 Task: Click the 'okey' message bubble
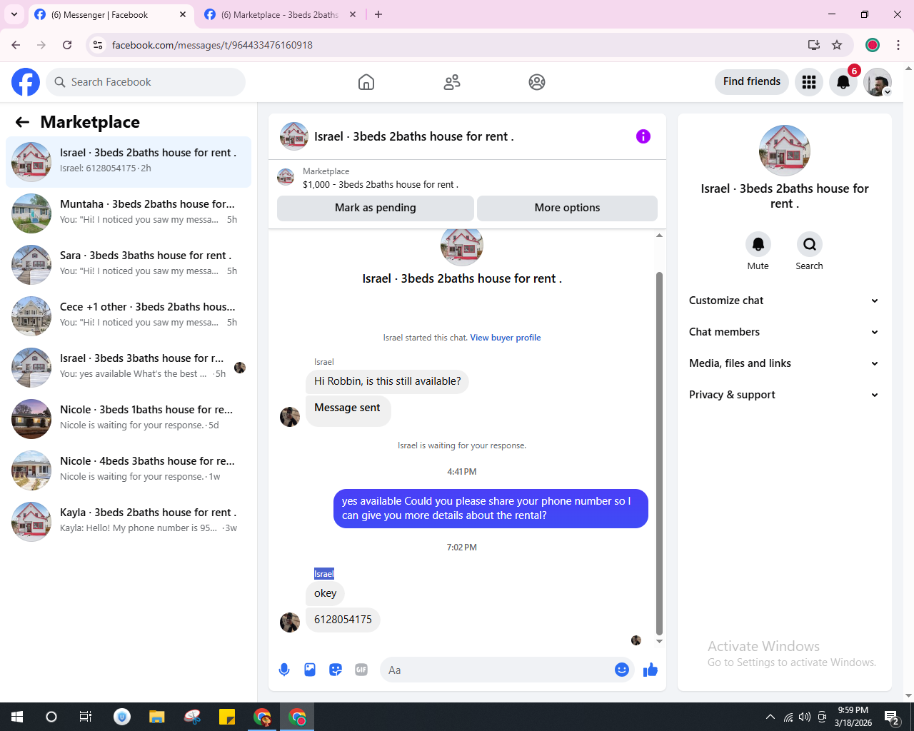(325, 593)
